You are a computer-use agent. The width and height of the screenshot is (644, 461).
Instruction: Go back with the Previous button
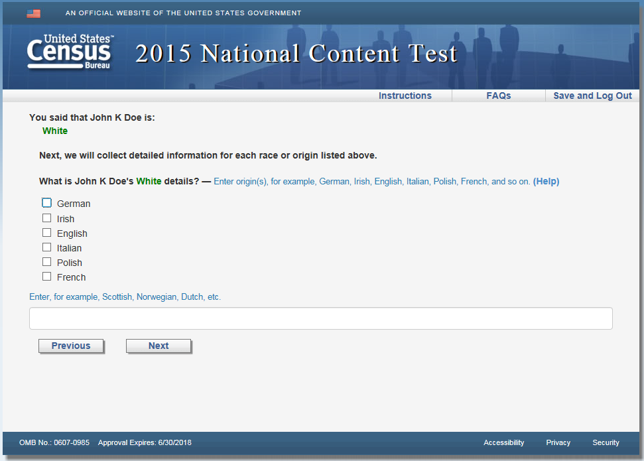pos(71,346)
